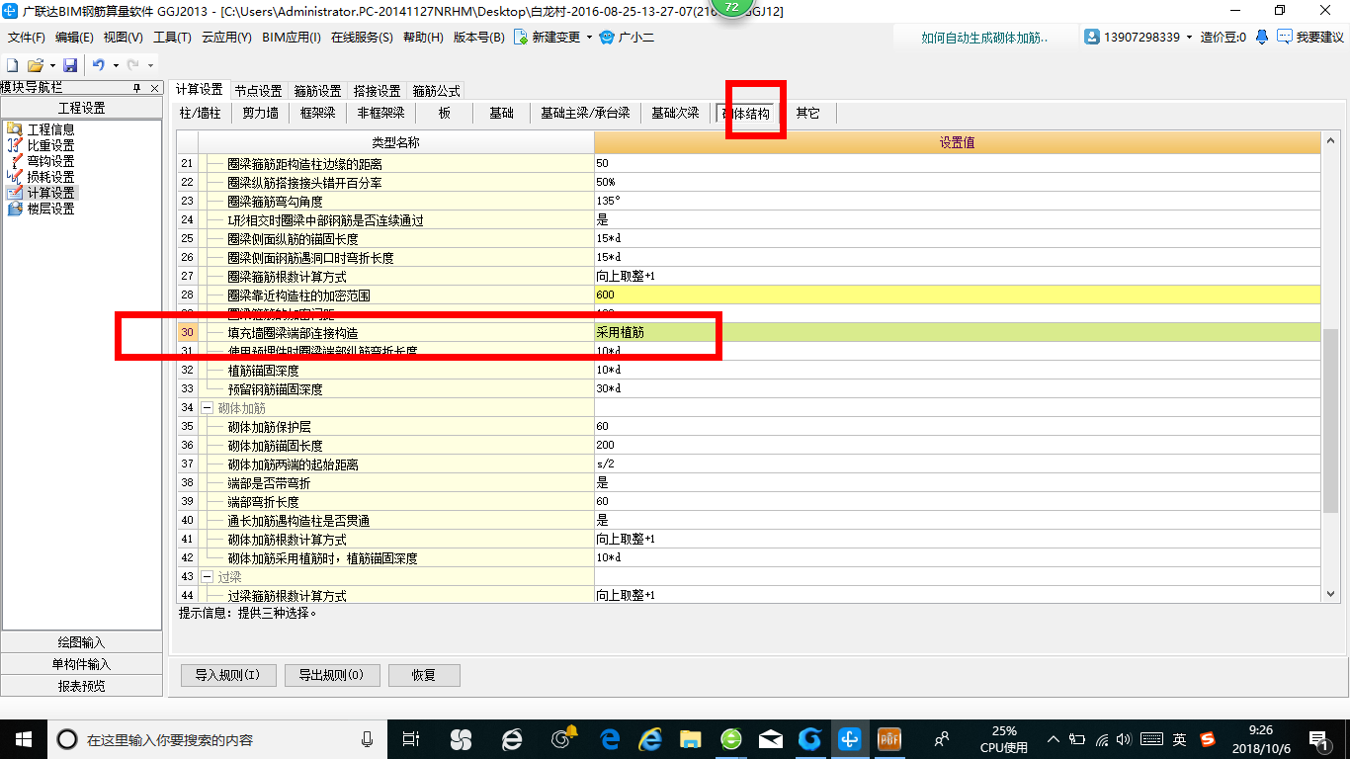Click the 导入规则(I) button

227,675
